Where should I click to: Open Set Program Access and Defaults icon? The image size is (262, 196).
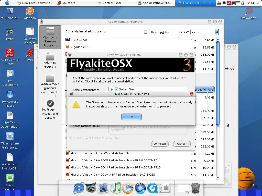tap(50, 109)
